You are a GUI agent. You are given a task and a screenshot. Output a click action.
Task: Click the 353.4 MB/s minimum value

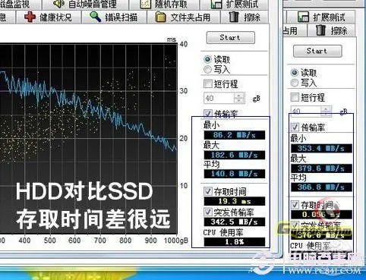[x=321, y=149]
